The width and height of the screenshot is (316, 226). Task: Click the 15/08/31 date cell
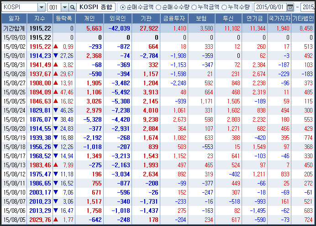[x=14, y=65]
